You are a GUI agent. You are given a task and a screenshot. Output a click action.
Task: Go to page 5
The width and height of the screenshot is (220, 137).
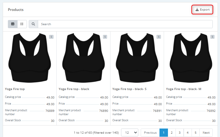click(x=195, y=133)
